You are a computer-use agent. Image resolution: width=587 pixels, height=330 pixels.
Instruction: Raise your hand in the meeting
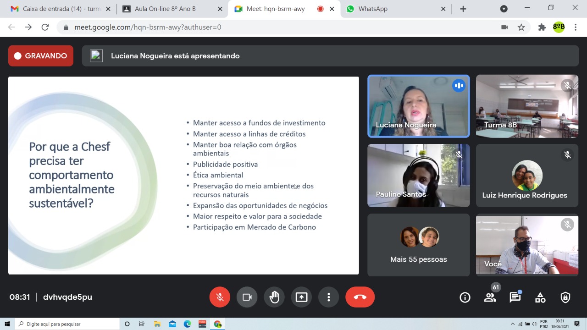pos(274,297)
